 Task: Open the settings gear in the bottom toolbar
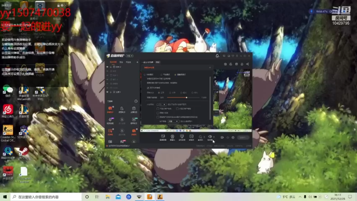[233, 138]
